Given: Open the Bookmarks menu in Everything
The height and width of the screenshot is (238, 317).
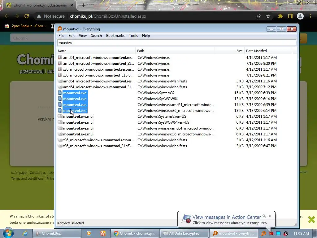Looking at the screenshot, I should pos(115,36).
